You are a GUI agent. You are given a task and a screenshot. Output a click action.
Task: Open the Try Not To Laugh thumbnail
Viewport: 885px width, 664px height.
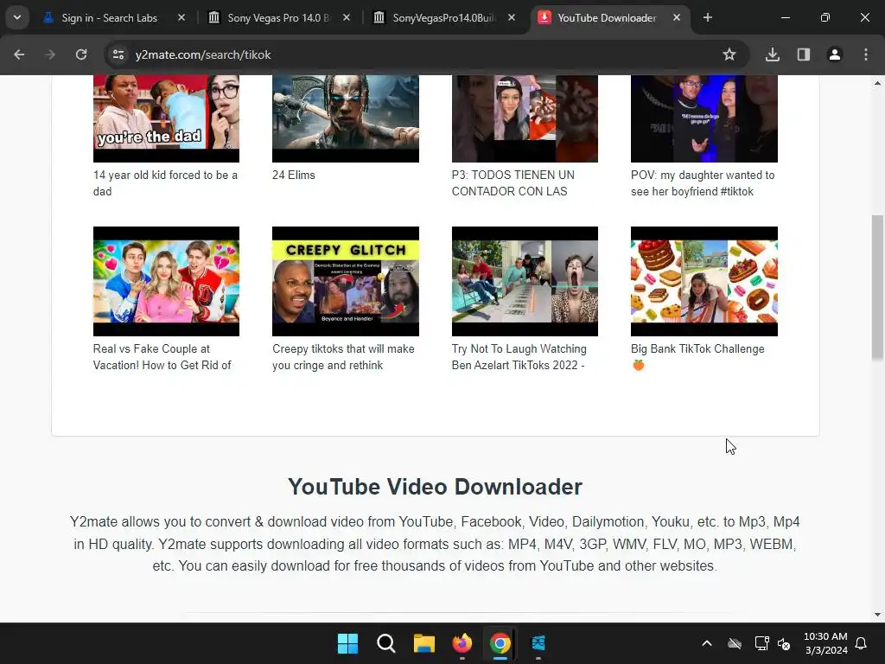(525, 281)
